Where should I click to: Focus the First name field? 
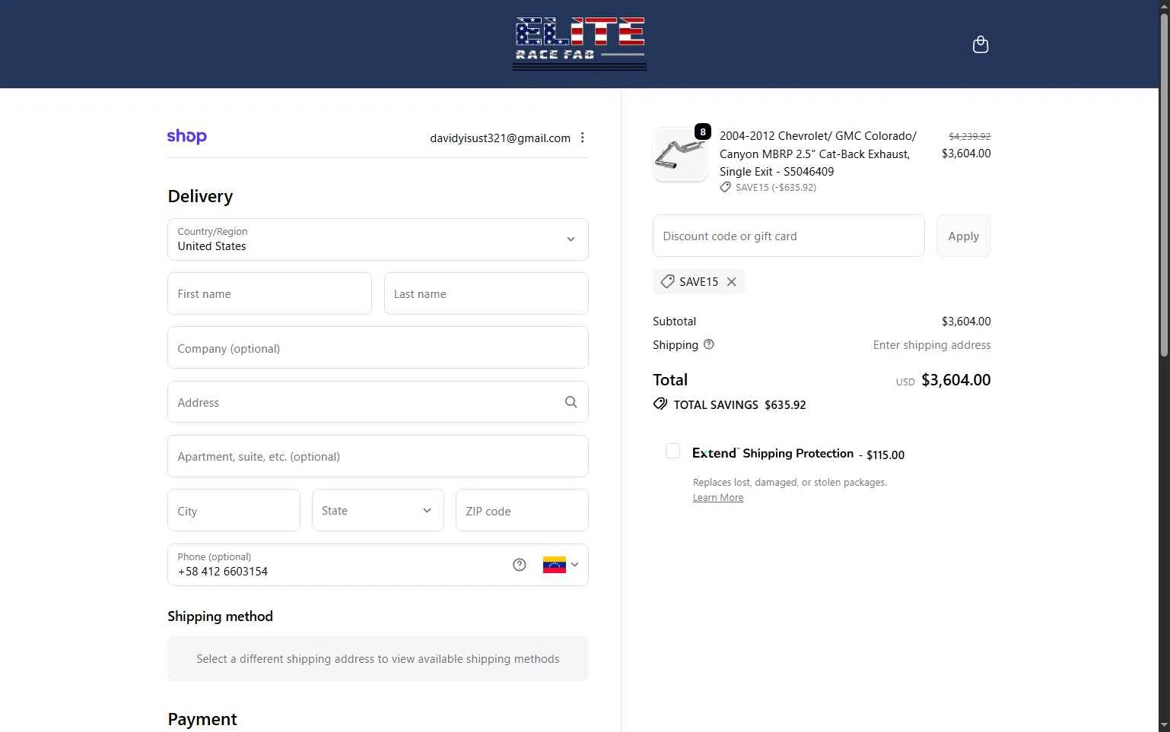tap(269, 293)
